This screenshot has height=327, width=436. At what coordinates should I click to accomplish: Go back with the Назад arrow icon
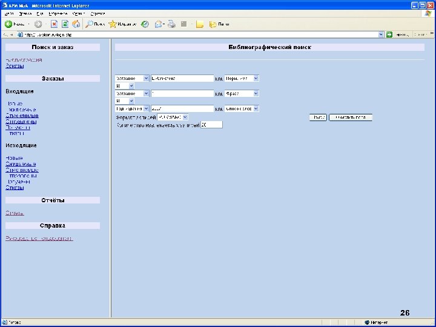8,24
